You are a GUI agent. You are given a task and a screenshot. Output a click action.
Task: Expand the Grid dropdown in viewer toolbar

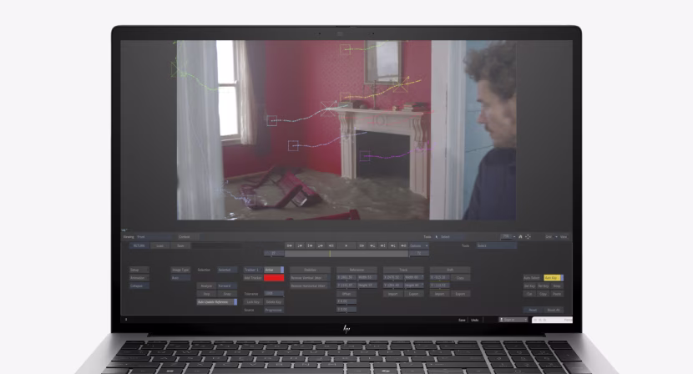tap(550, 237)
